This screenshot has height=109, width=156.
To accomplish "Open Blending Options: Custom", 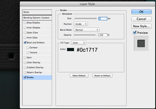I will pyautogui.click(x=37, y=18).
